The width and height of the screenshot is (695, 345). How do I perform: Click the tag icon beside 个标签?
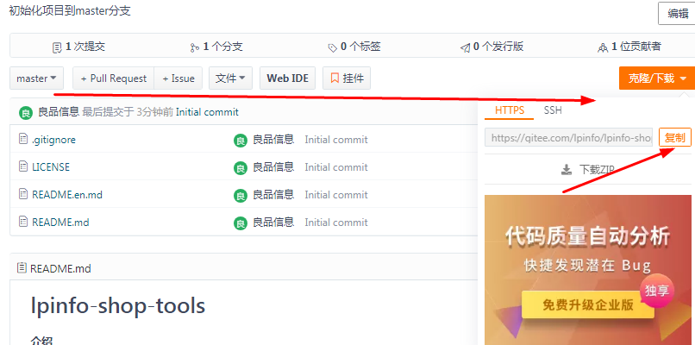pos(333,48)
